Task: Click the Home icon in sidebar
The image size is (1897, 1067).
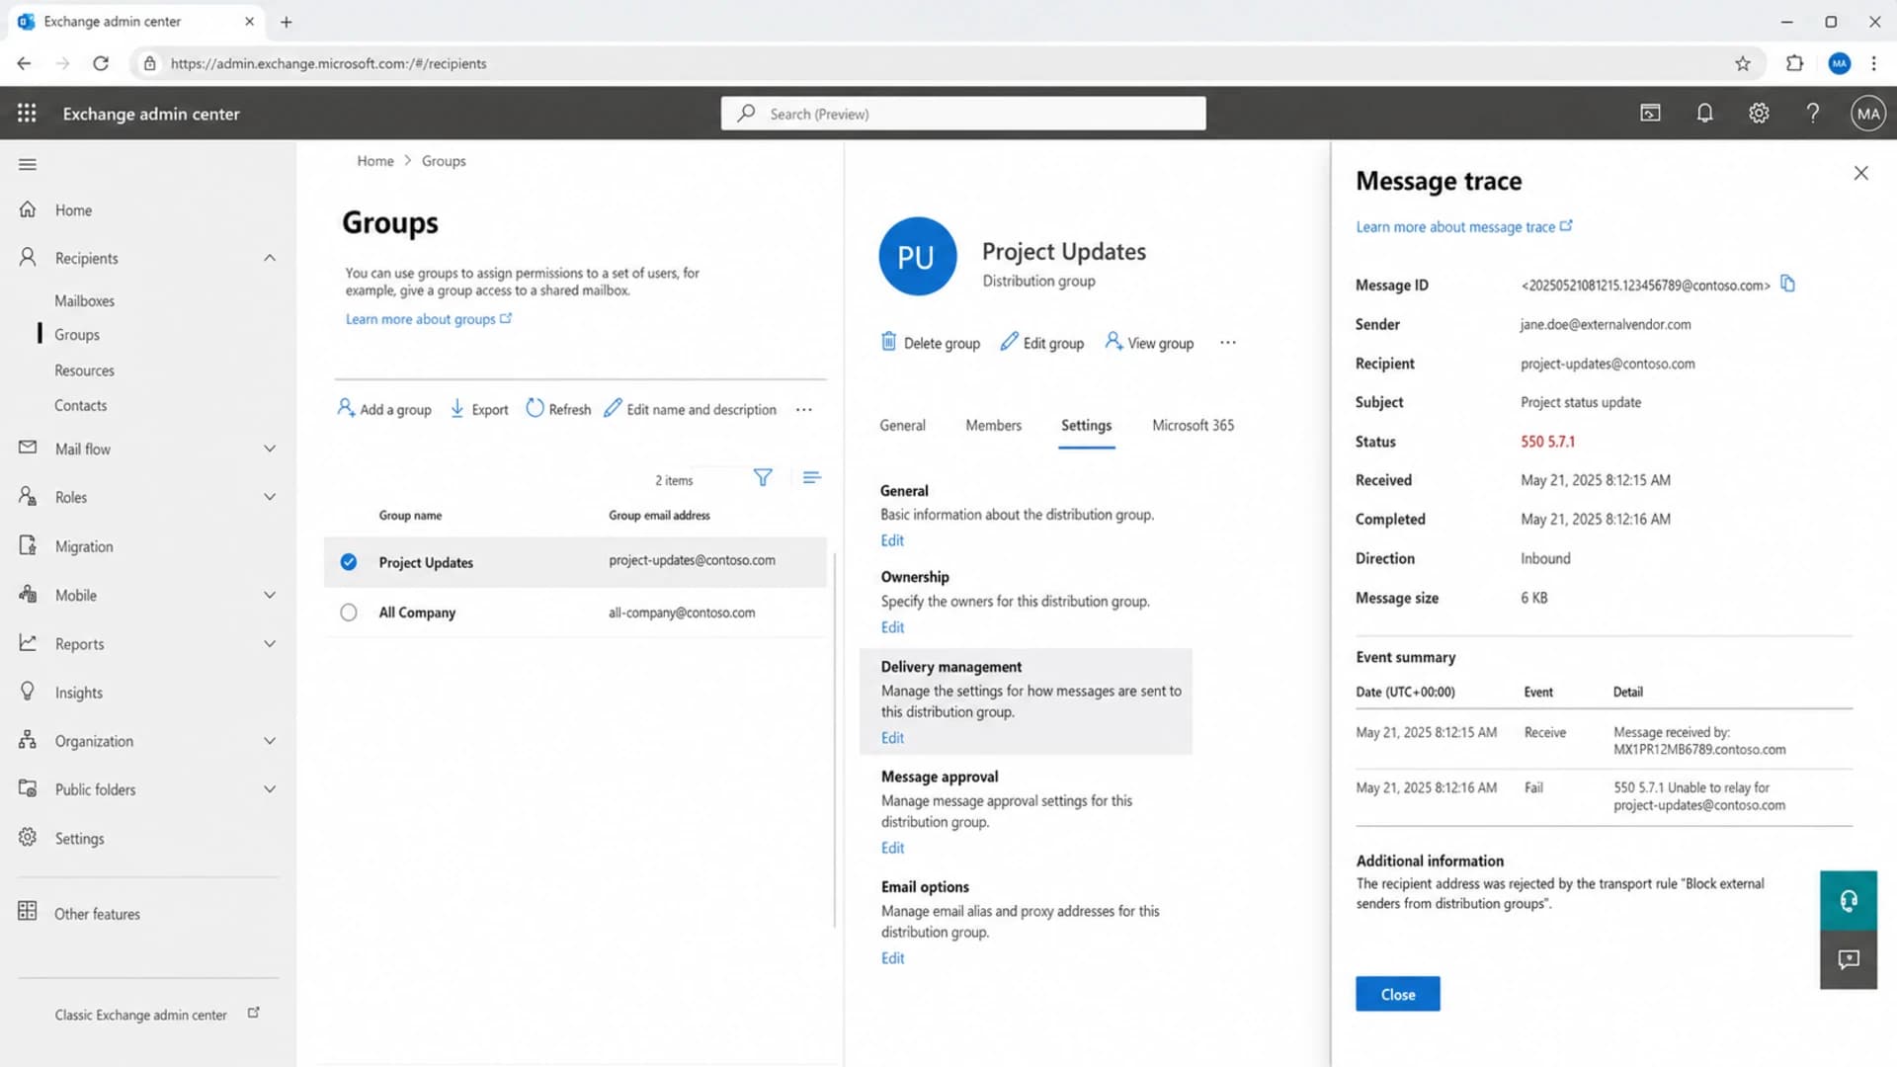Action: (28, 209)
